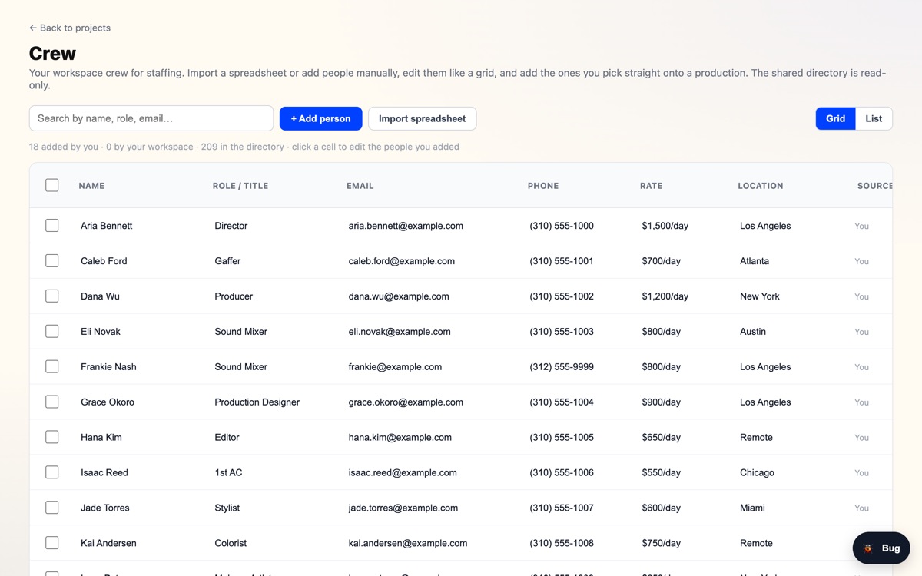The height and width of the screenshot is (576, 922).
Task: Click the LOCATION column header
Action: pos(761,186)
